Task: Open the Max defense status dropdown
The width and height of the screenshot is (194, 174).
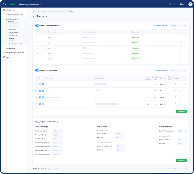Action: [58, 150]
